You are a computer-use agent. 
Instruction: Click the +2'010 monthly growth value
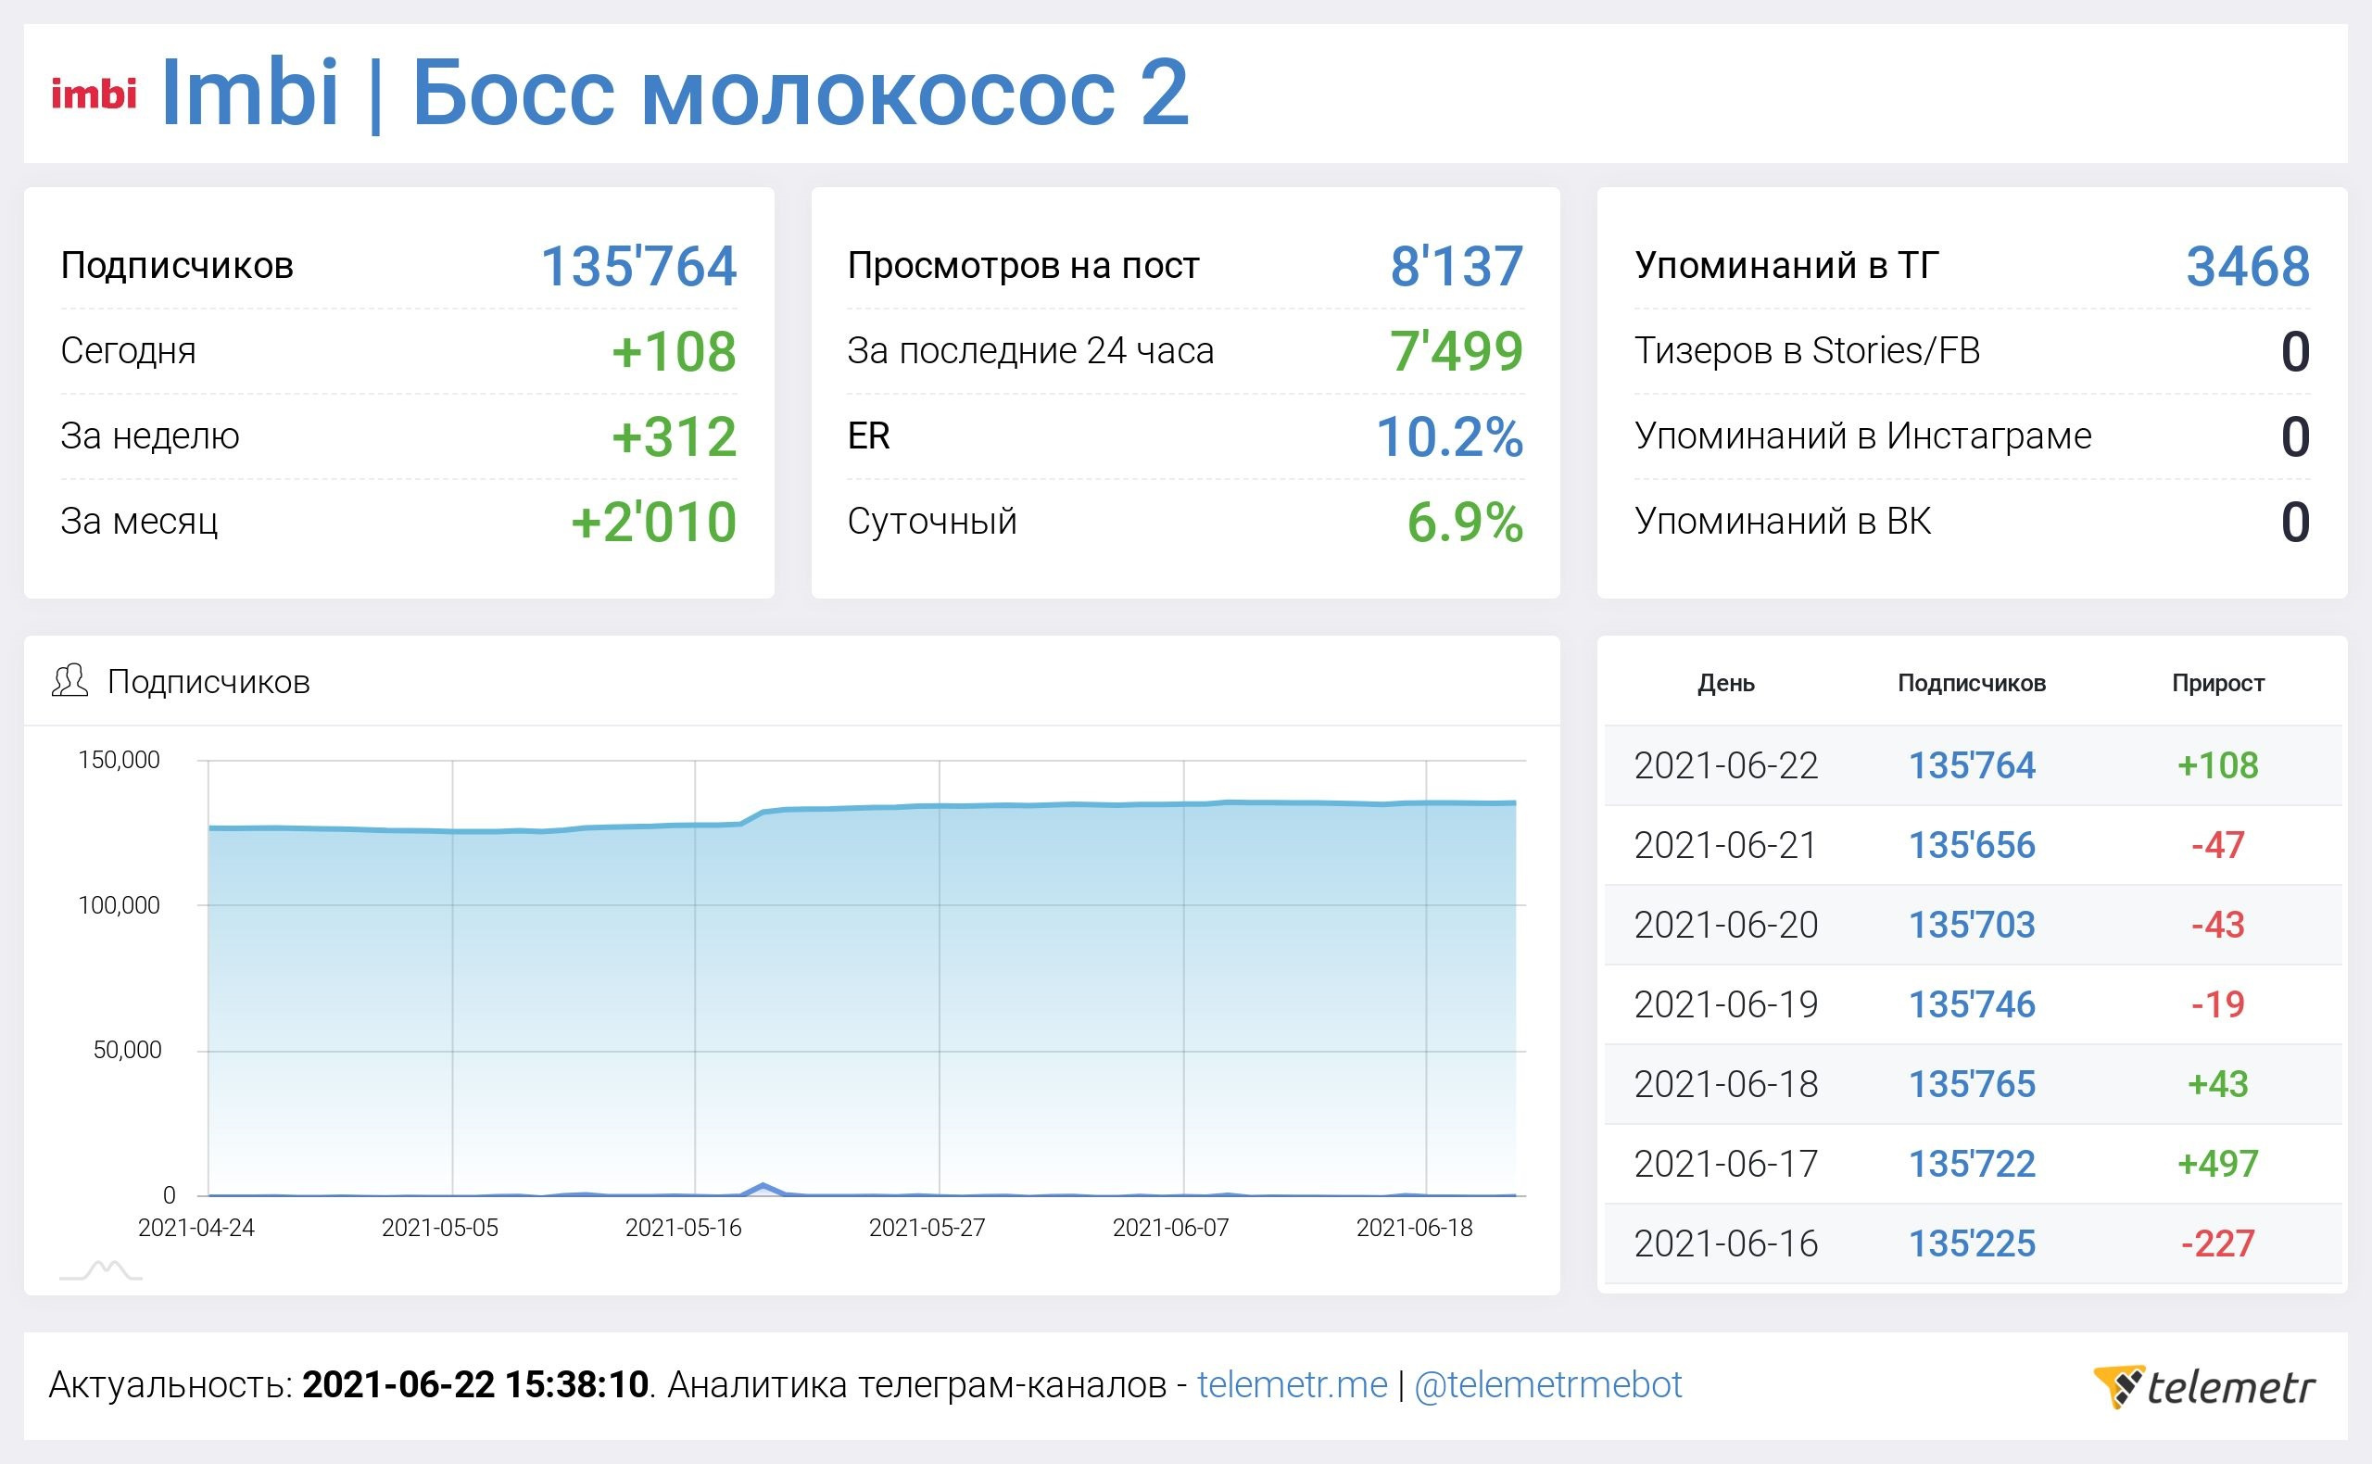coord(653,522)
